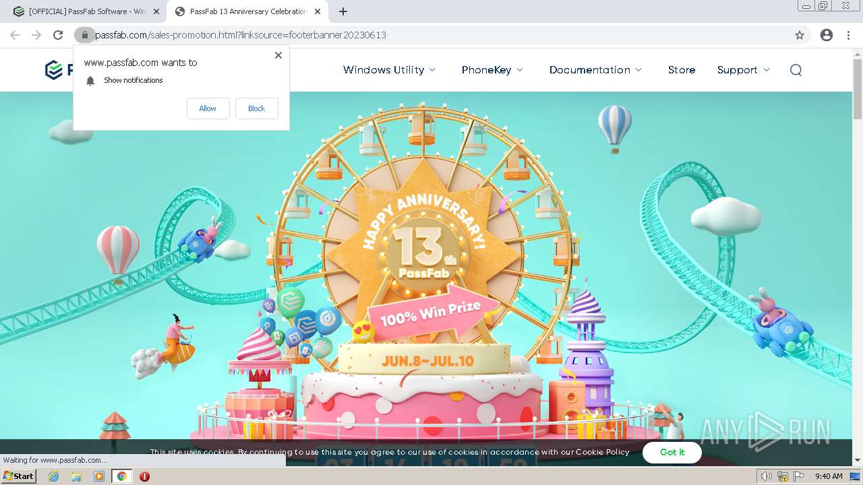The height and width of the screenshot is (485, 863).
Task: Click the red Opera-style taskbar icon
Action: 144,476
